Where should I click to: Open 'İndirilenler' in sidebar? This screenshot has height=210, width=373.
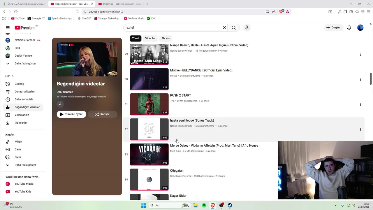[x=23, y=123]
